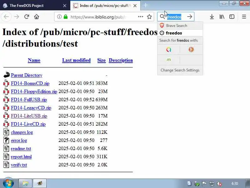Search freedos with DuckDuckGo icon
The width and height of the screenshot is (250, 188).
[191, 50]
